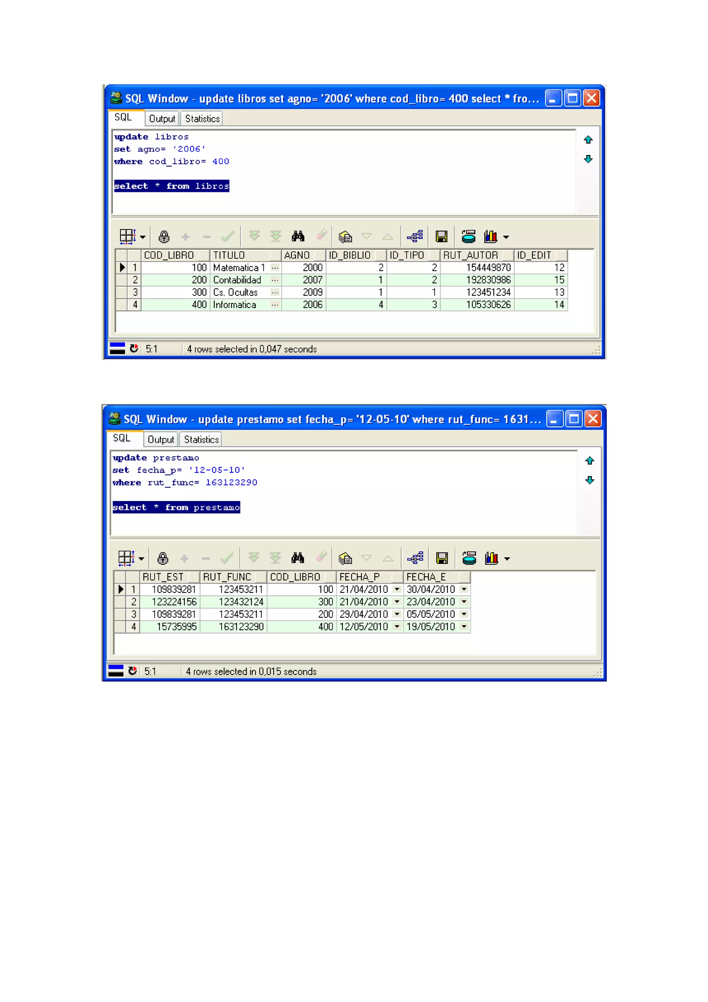Open FECHA_P date dropdown for 21/04/2010 row 1
Screen dimensions: 708x1002
coord(397,589)
